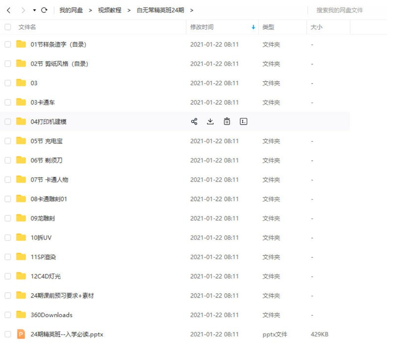Go back using the left navigation arrow
This screenshot has width=398, height=362.
tap(8, 9)
